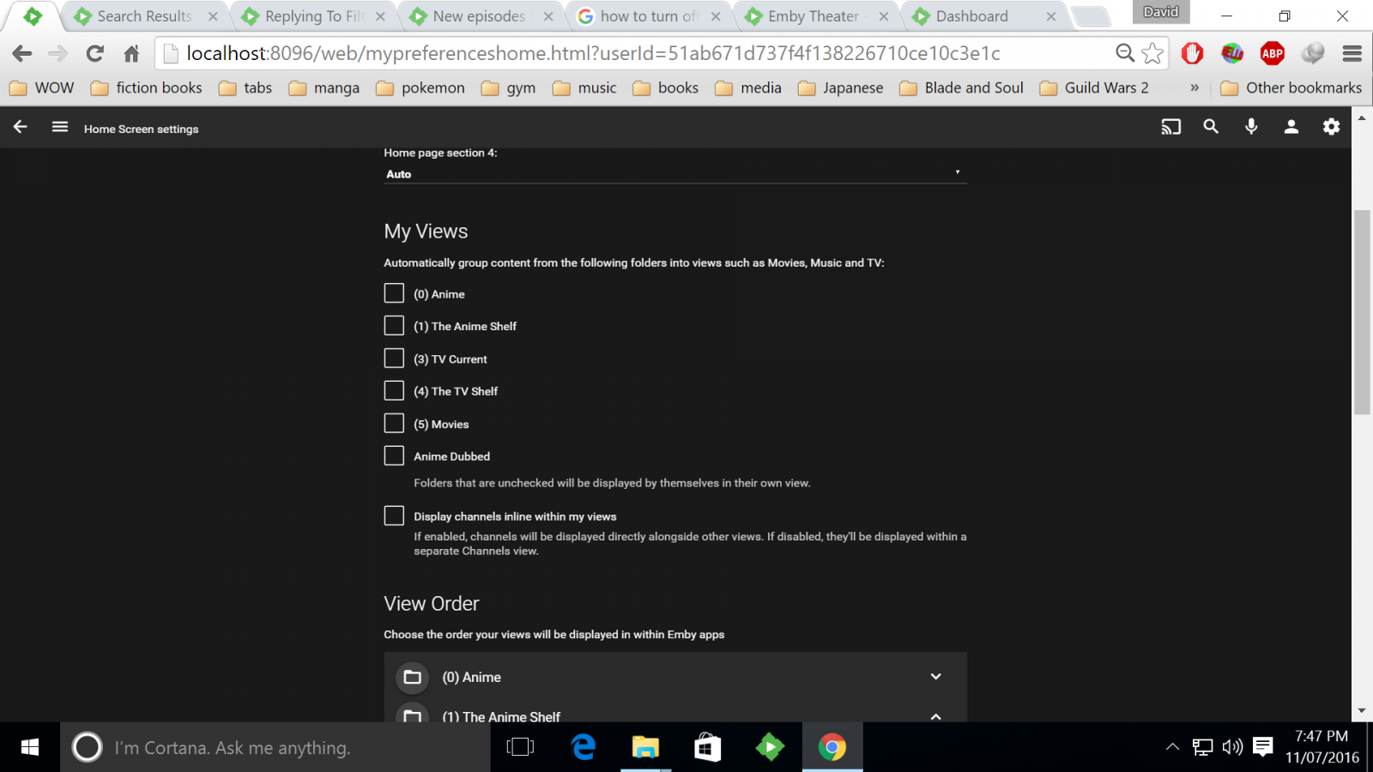Switch to the Emby Theater tab
Screen dimensions: 1373x772
[x=816, y=16]
